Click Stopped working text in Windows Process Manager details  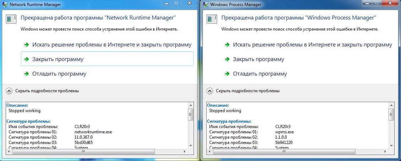[225, 111]
